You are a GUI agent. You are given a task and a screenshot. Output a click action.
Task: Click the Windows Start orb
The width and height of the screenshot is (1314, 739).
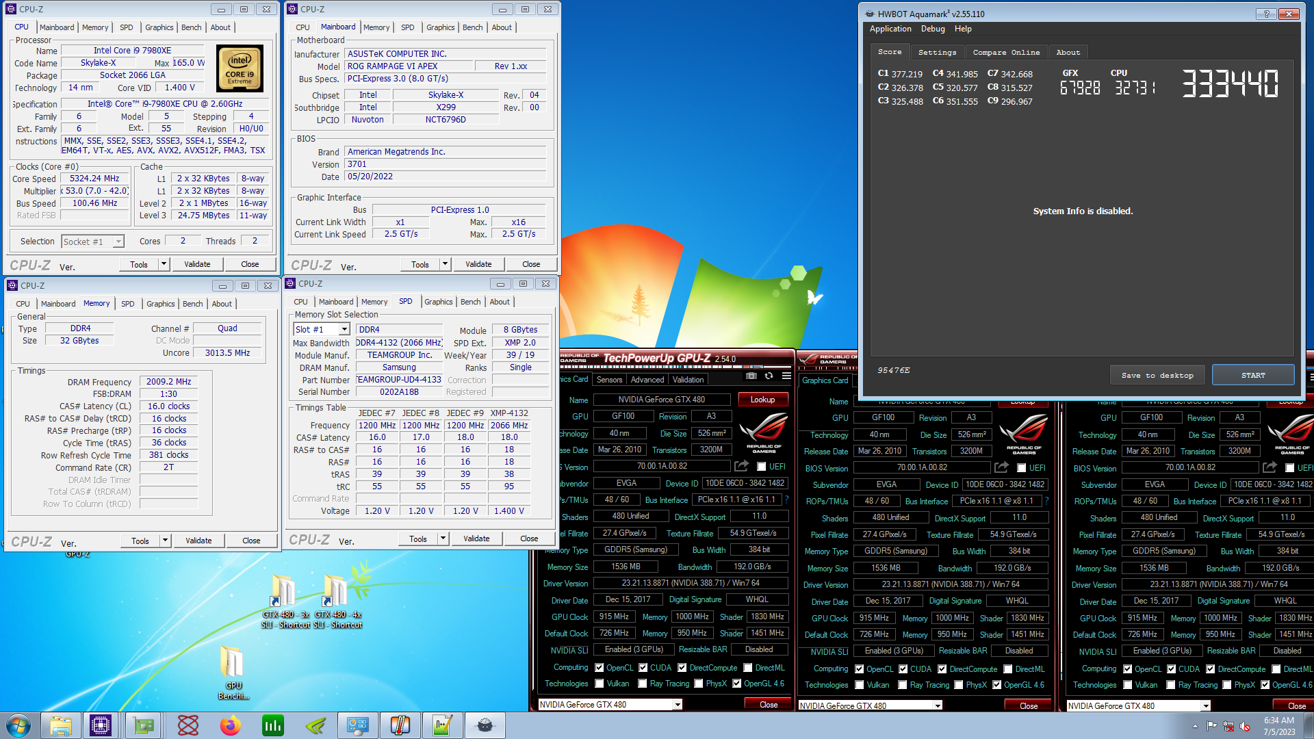coord(18,725)
